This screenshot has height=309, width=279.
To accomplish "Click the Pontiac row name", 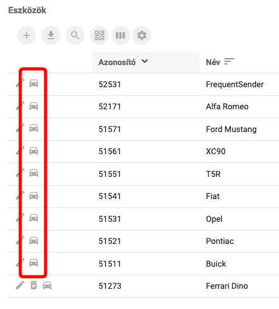I will [x=220, y=241].
